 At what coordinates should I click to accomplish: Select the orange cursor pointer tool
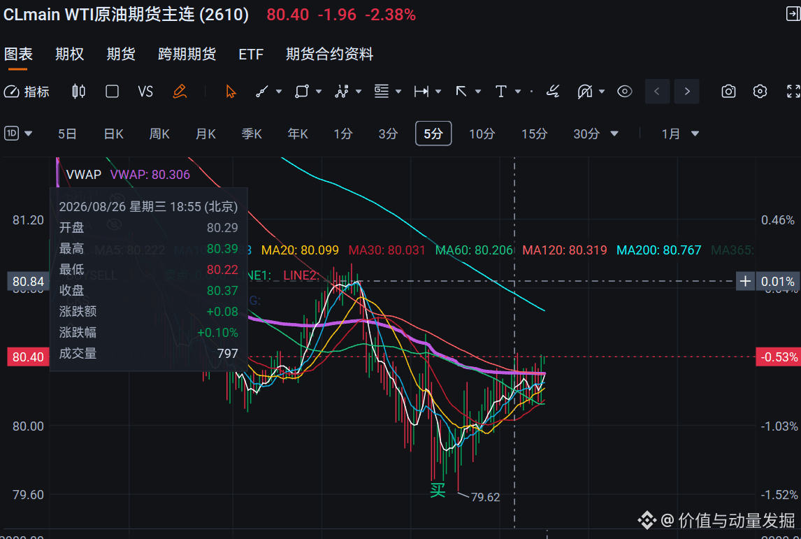click(x=231, y=92)
